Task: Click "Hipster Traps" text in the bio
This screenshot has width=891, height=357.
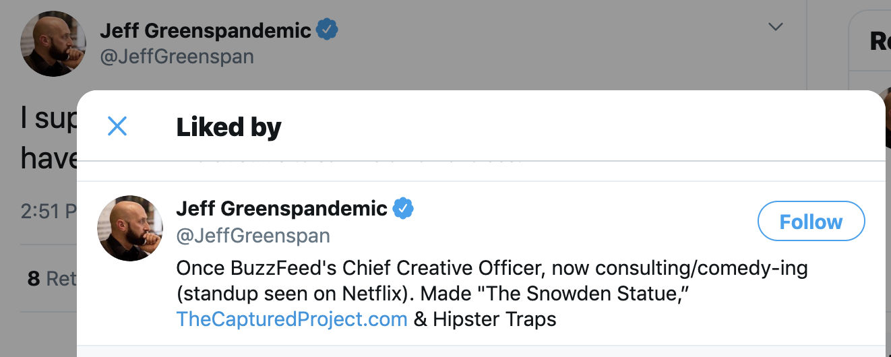Action: click(495, 319)
